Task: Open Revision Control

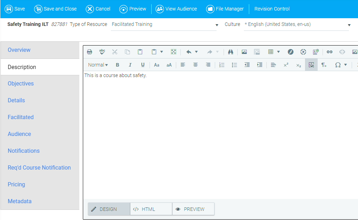Action: [272, 9]
